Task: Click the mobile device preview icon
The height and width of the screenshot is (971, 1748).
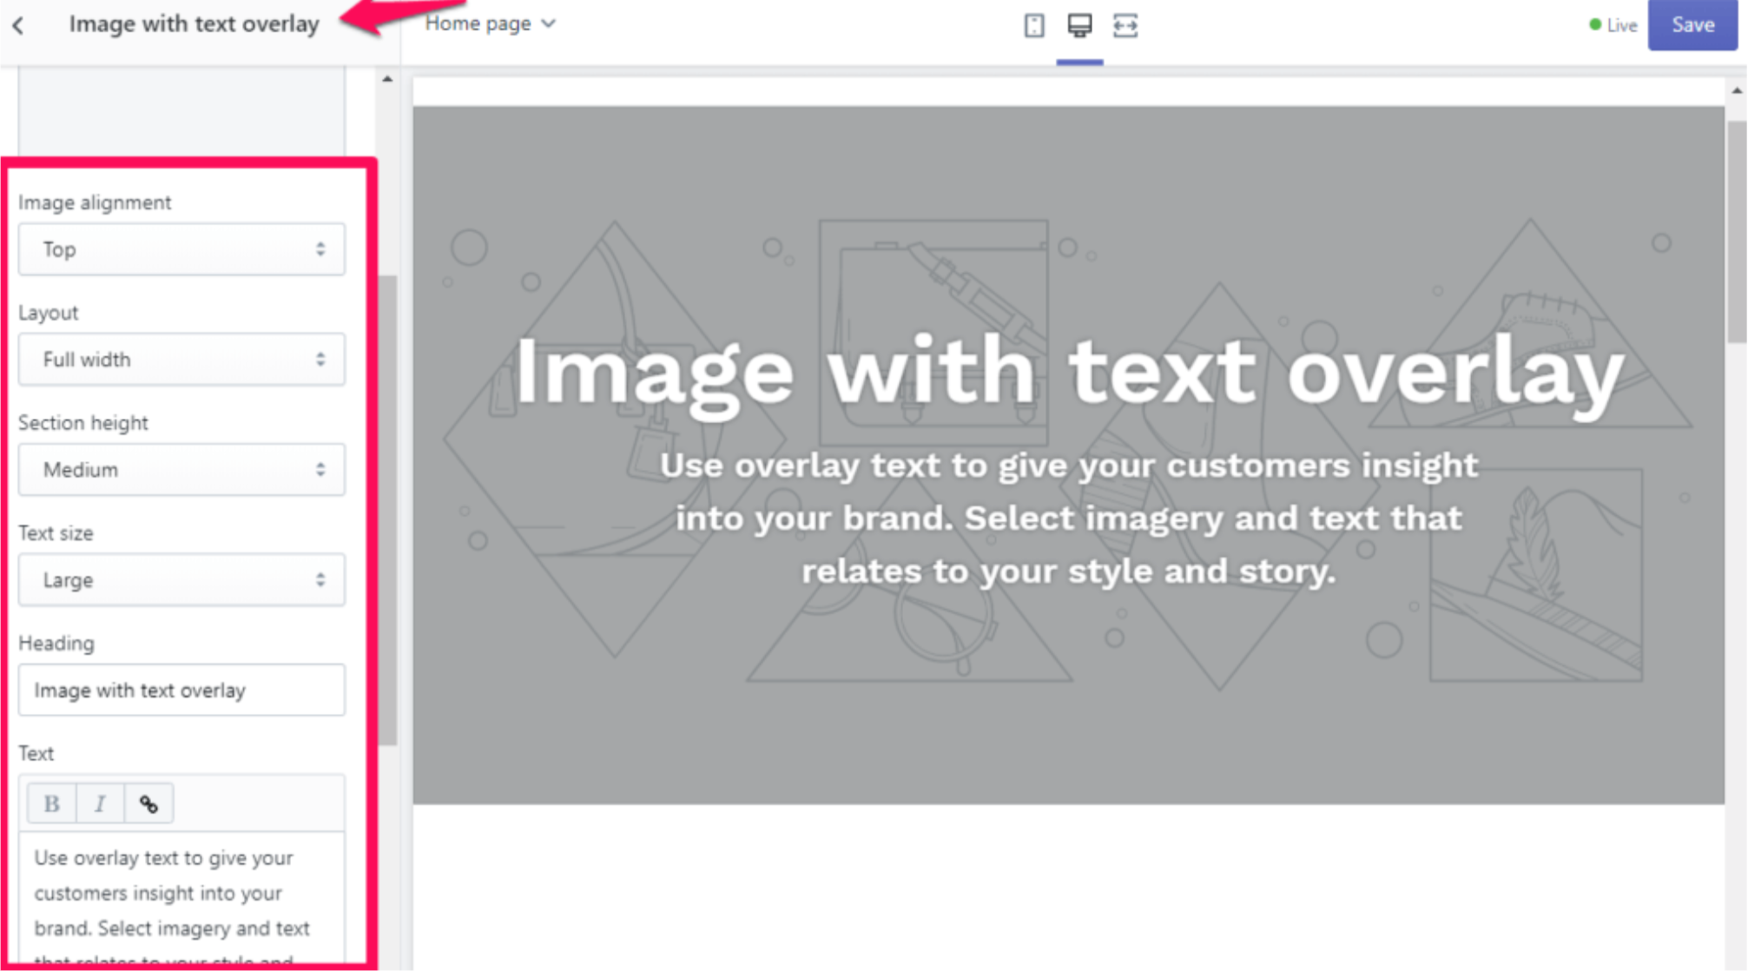Action: click(x=1034, y=24)
